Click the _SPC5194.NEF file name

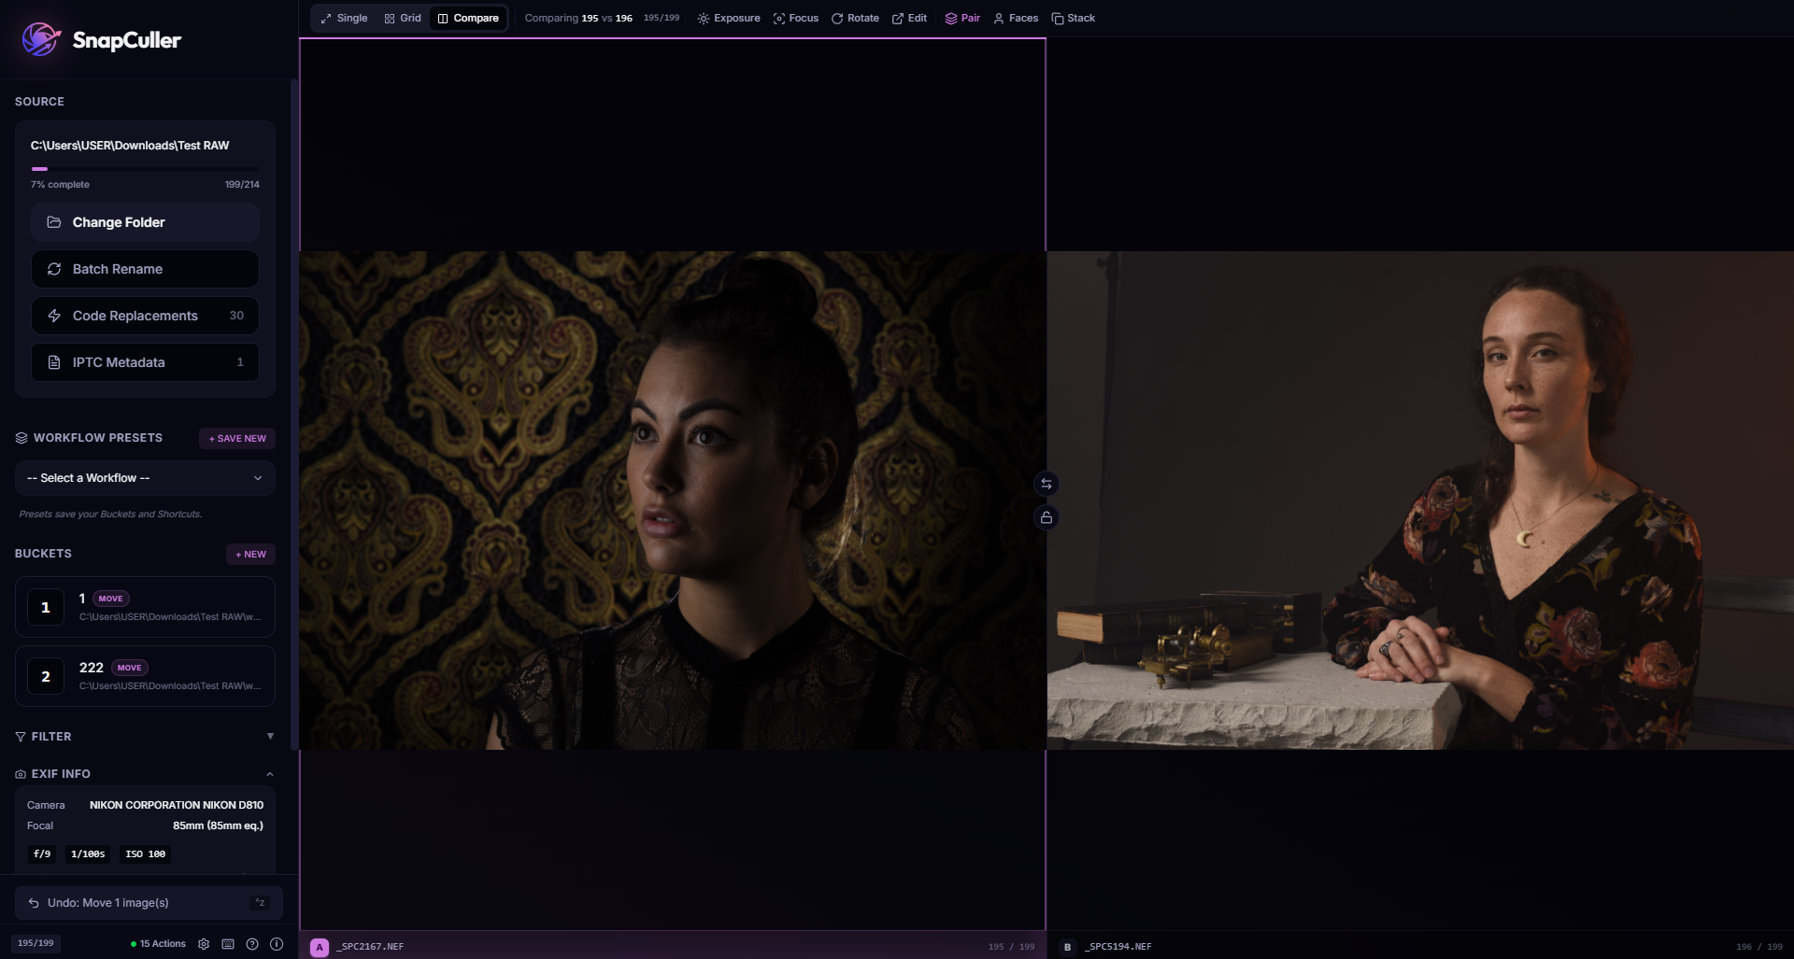point(1118,947)
